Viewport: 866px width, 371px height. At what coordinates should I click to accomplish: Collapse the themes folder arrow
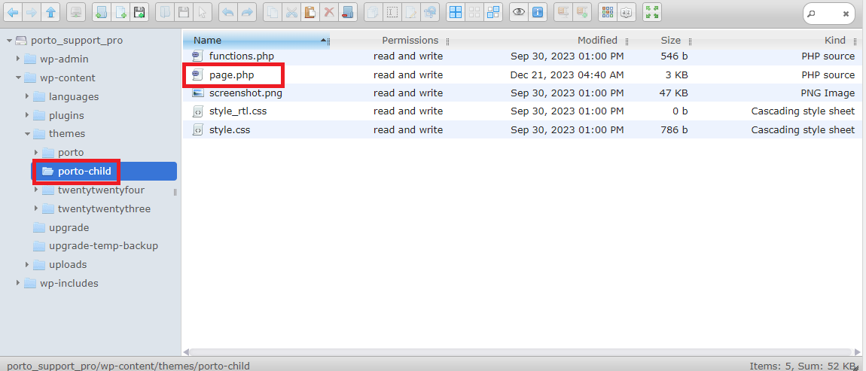click(27, 134)
